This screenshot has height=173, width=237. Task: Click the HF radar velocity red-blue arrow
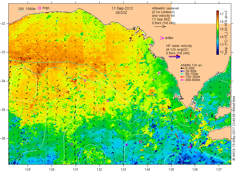pos(175,57)
